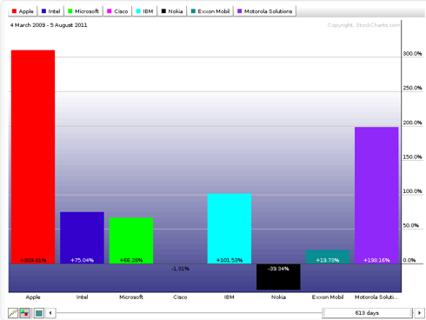Screen dimensions: 426x320
Task: Click the IBM axis label below chart
Action: [230, 297]
